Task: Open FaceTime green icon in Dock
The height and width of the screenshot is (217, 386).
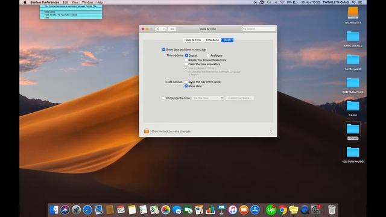Action: (188, 210)
